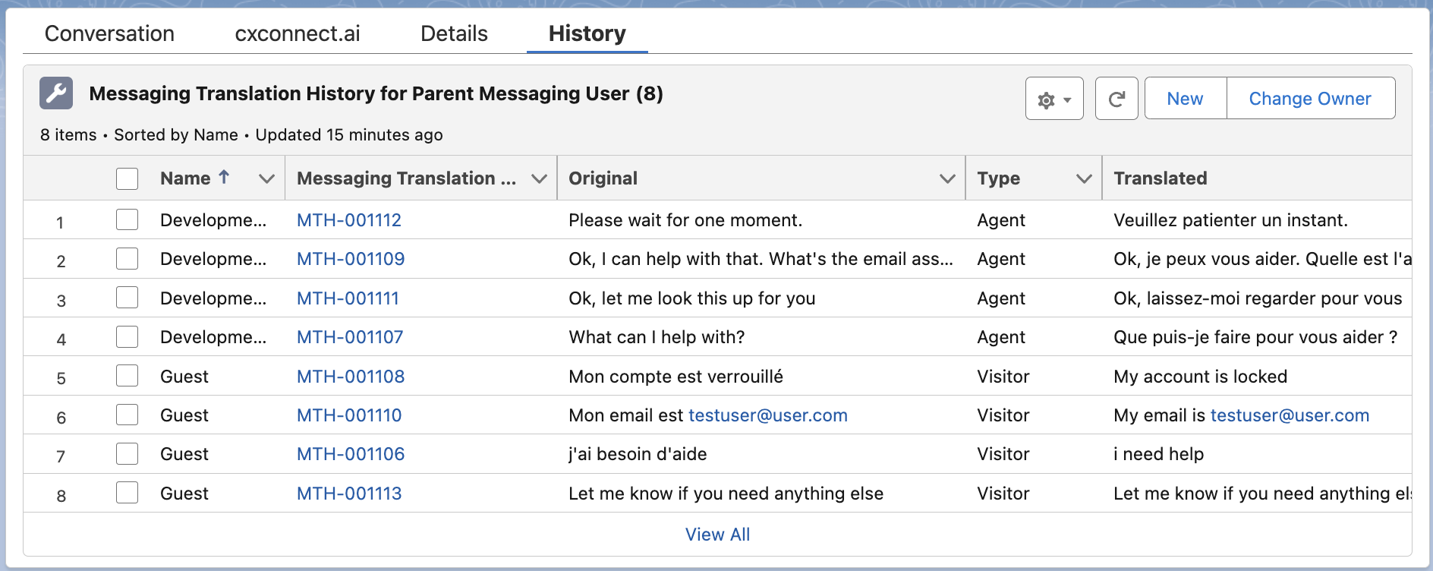
Task: Click testuser@user.com link in Original column
Action: [767, 415]
